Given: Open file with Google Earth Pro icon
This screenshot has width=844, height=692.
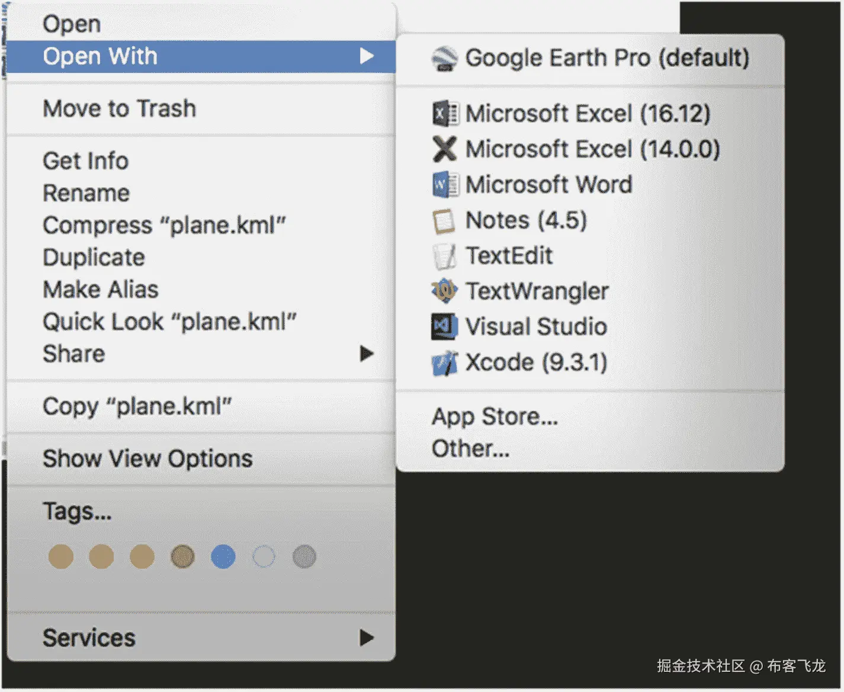Looking at the screenshot, I should (444, 58).
